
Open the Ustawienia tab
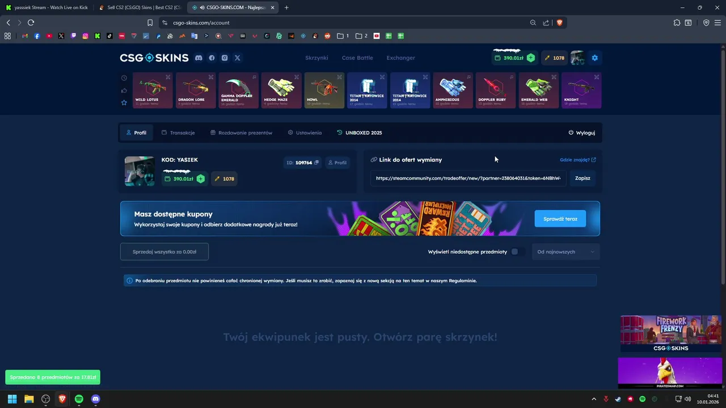coord(305,133)
